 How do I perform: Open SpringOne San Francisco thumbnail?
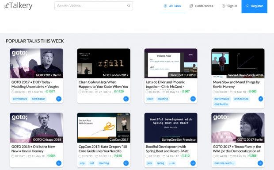point(171,128)
